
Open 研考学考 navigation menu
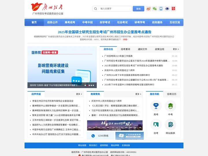(140, 22)
